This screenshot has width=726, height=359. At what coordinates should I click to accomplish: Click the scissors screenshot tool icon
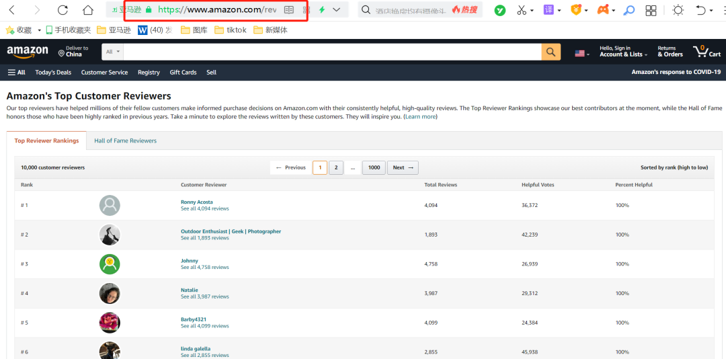pos(522,10)
